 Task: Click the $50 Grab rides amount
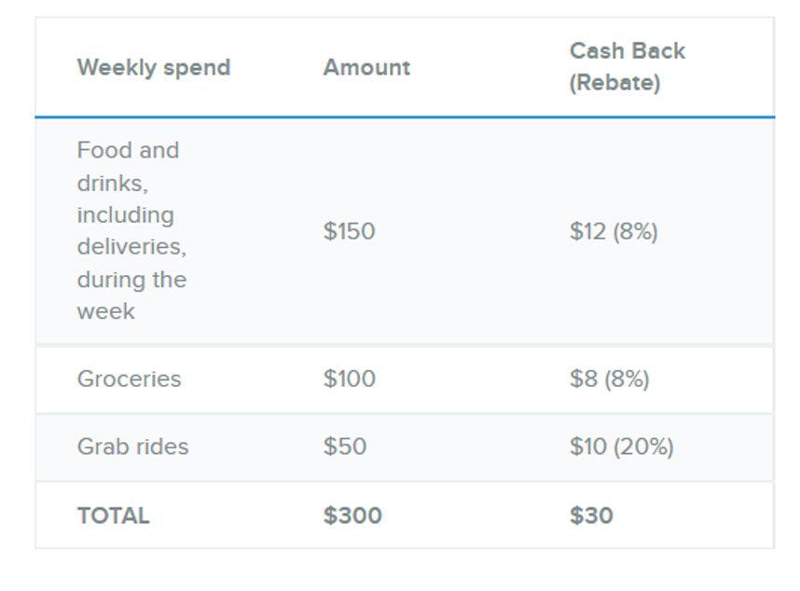344,447
